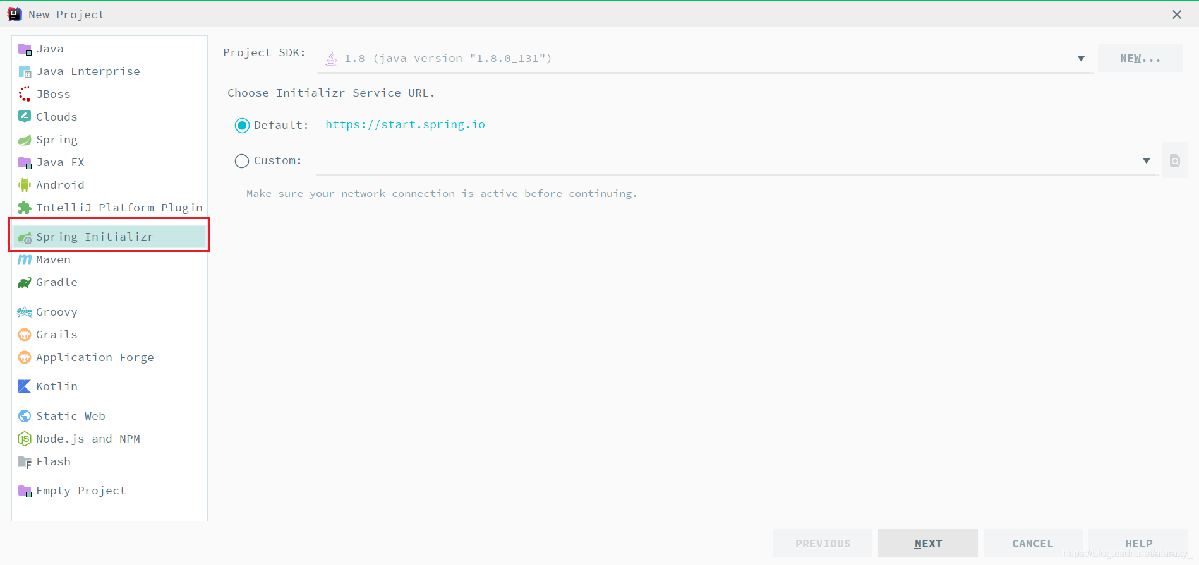This screenshot has width=1199, height=565.
Task: Click the Node.js and NPM icon
Action: (x=25, y=439)
